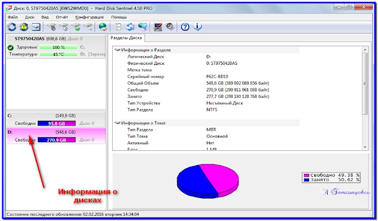Click the disk with clock test icon
Viewport: 378px width, 221px height.
64,27
